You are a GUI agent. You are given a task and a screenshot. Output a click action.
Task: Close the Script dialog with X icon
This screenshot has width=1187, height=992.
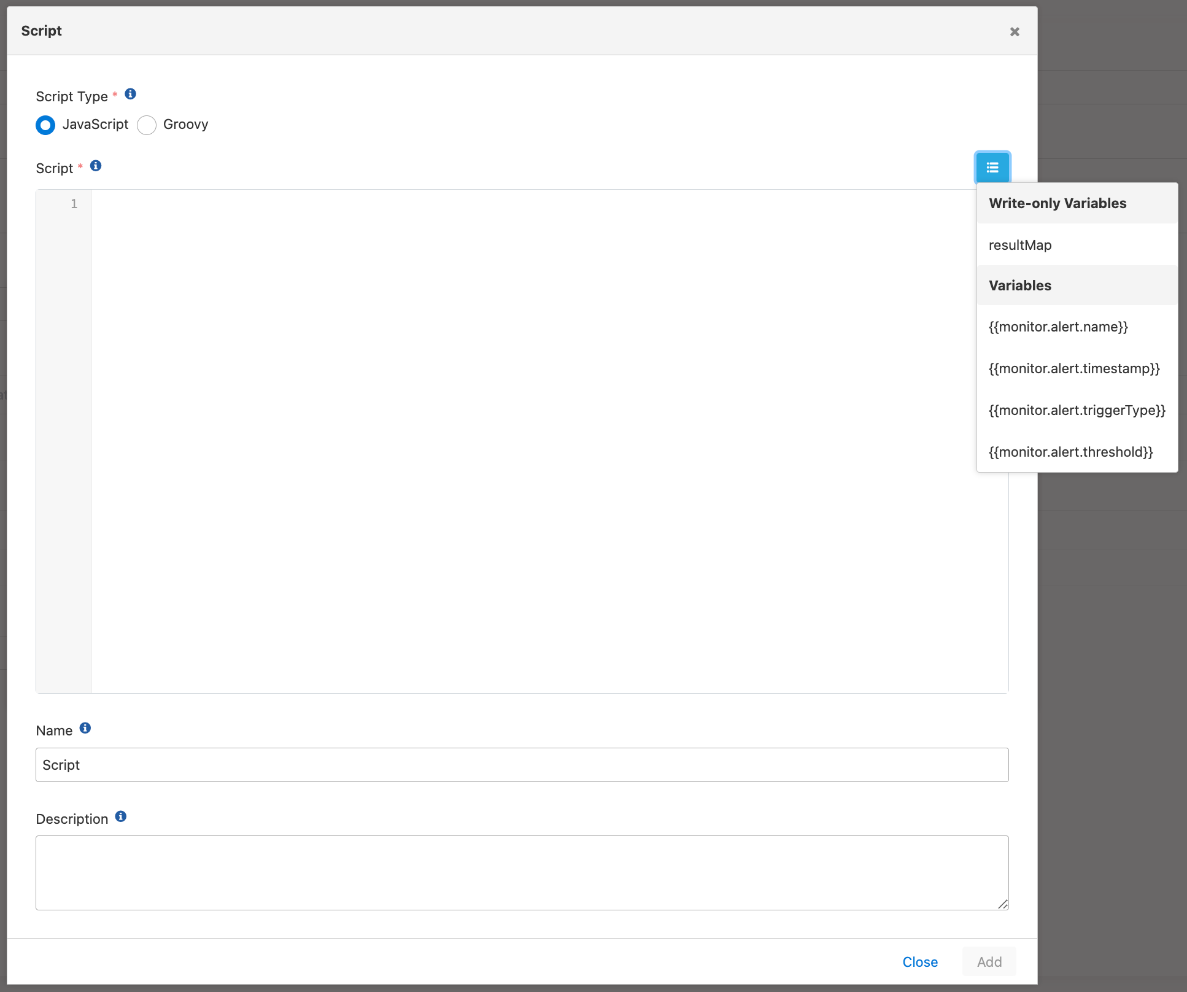1015,32
